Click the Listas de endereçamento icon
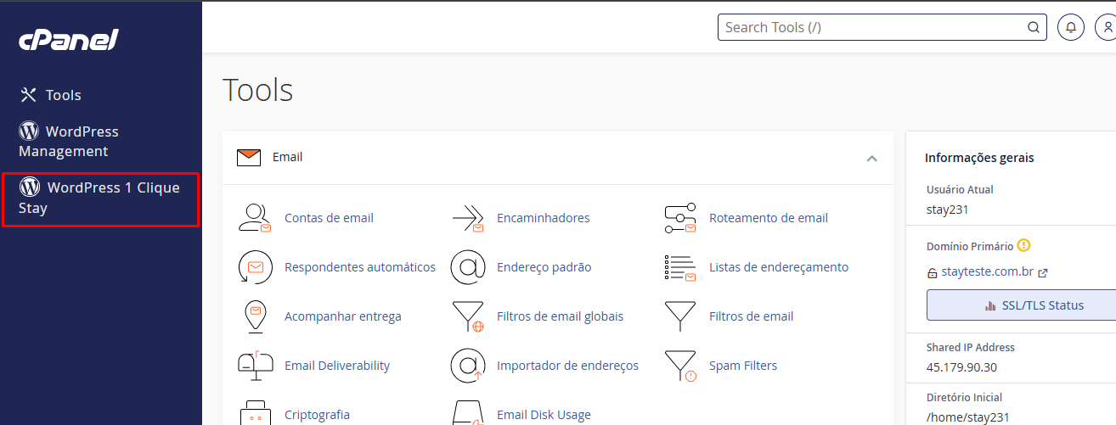The height and width of the screenshot is (425, 1116). 679,267
